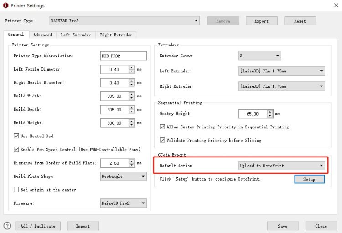Increase Build Depth with up arrow
The height and width of the screenshot is (233, 342).
[132, 107]
